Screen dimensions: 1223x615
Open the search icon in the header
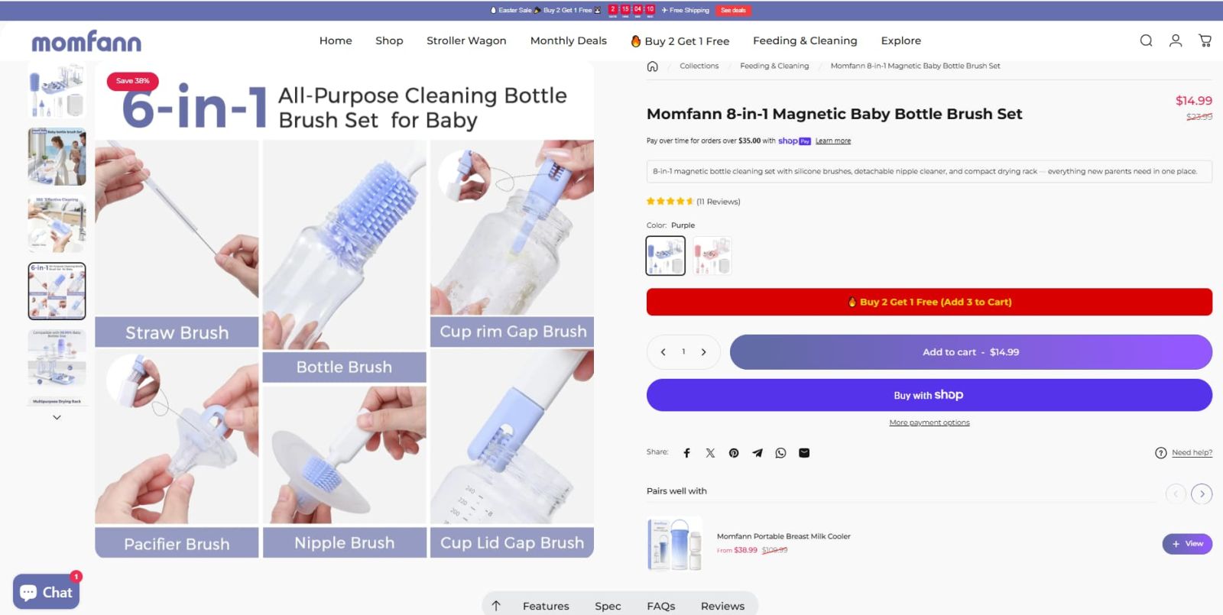[x=1146, y=40]
